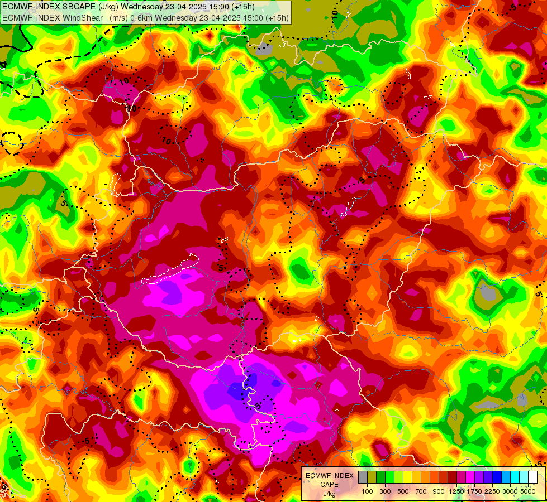Click the J/kg unit label in legend
The width and height of the screenshot is (547, 502).
coord(329,494)
